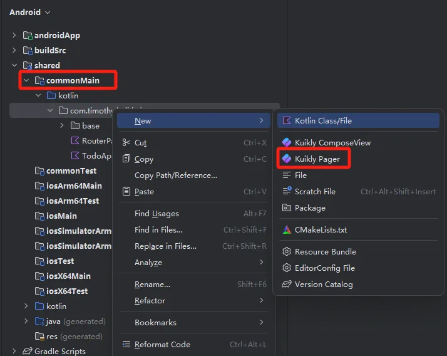Select Replace in Files menu entry
Viewport: 447px width, 356px height.
pyautogui.click(x=193, y=246)
